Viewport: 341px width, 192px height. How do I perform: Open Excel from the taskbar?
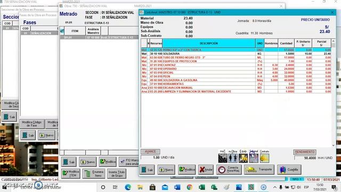click(x=202, y=187)
